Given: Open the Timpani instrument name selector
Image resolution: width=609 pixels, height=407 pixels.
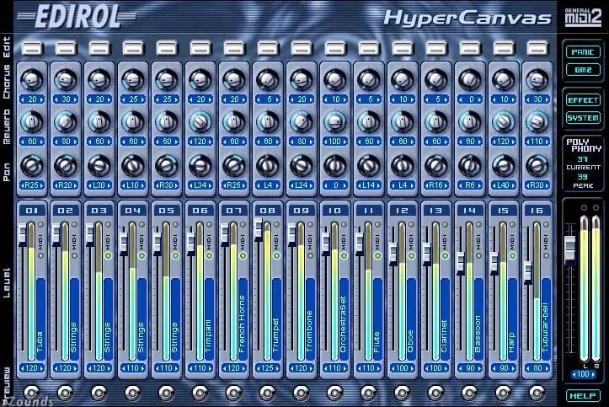Looking at the screenshot, I should point(209,319).
